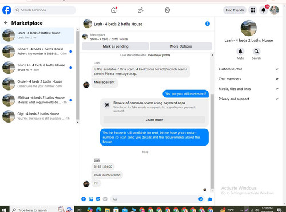Screen dimensions: 286x212
Task: Click the 'Yeah in interested' message
Action: click(x=107, y=175)
